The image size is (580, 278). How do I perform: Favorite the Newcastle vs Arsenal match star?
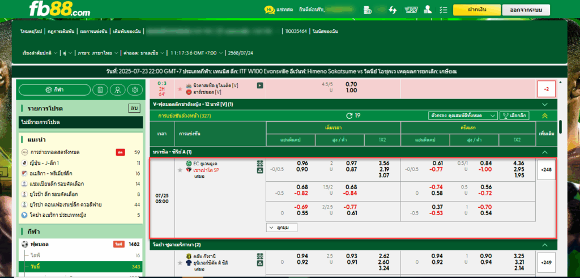[180, 89]
